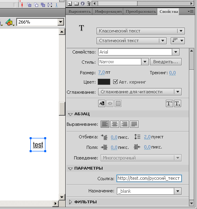Screen dimensions: 197x209
Task: Toggle show border around text
Action: (x=118, y=103)
